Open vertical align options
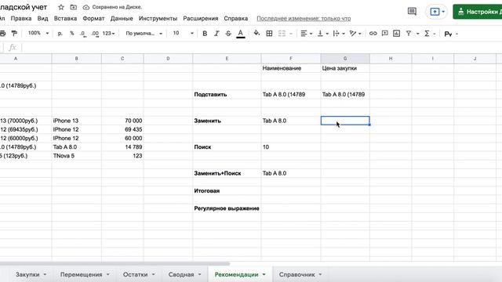This screenshot has height=282, width=502. [322, 33]
